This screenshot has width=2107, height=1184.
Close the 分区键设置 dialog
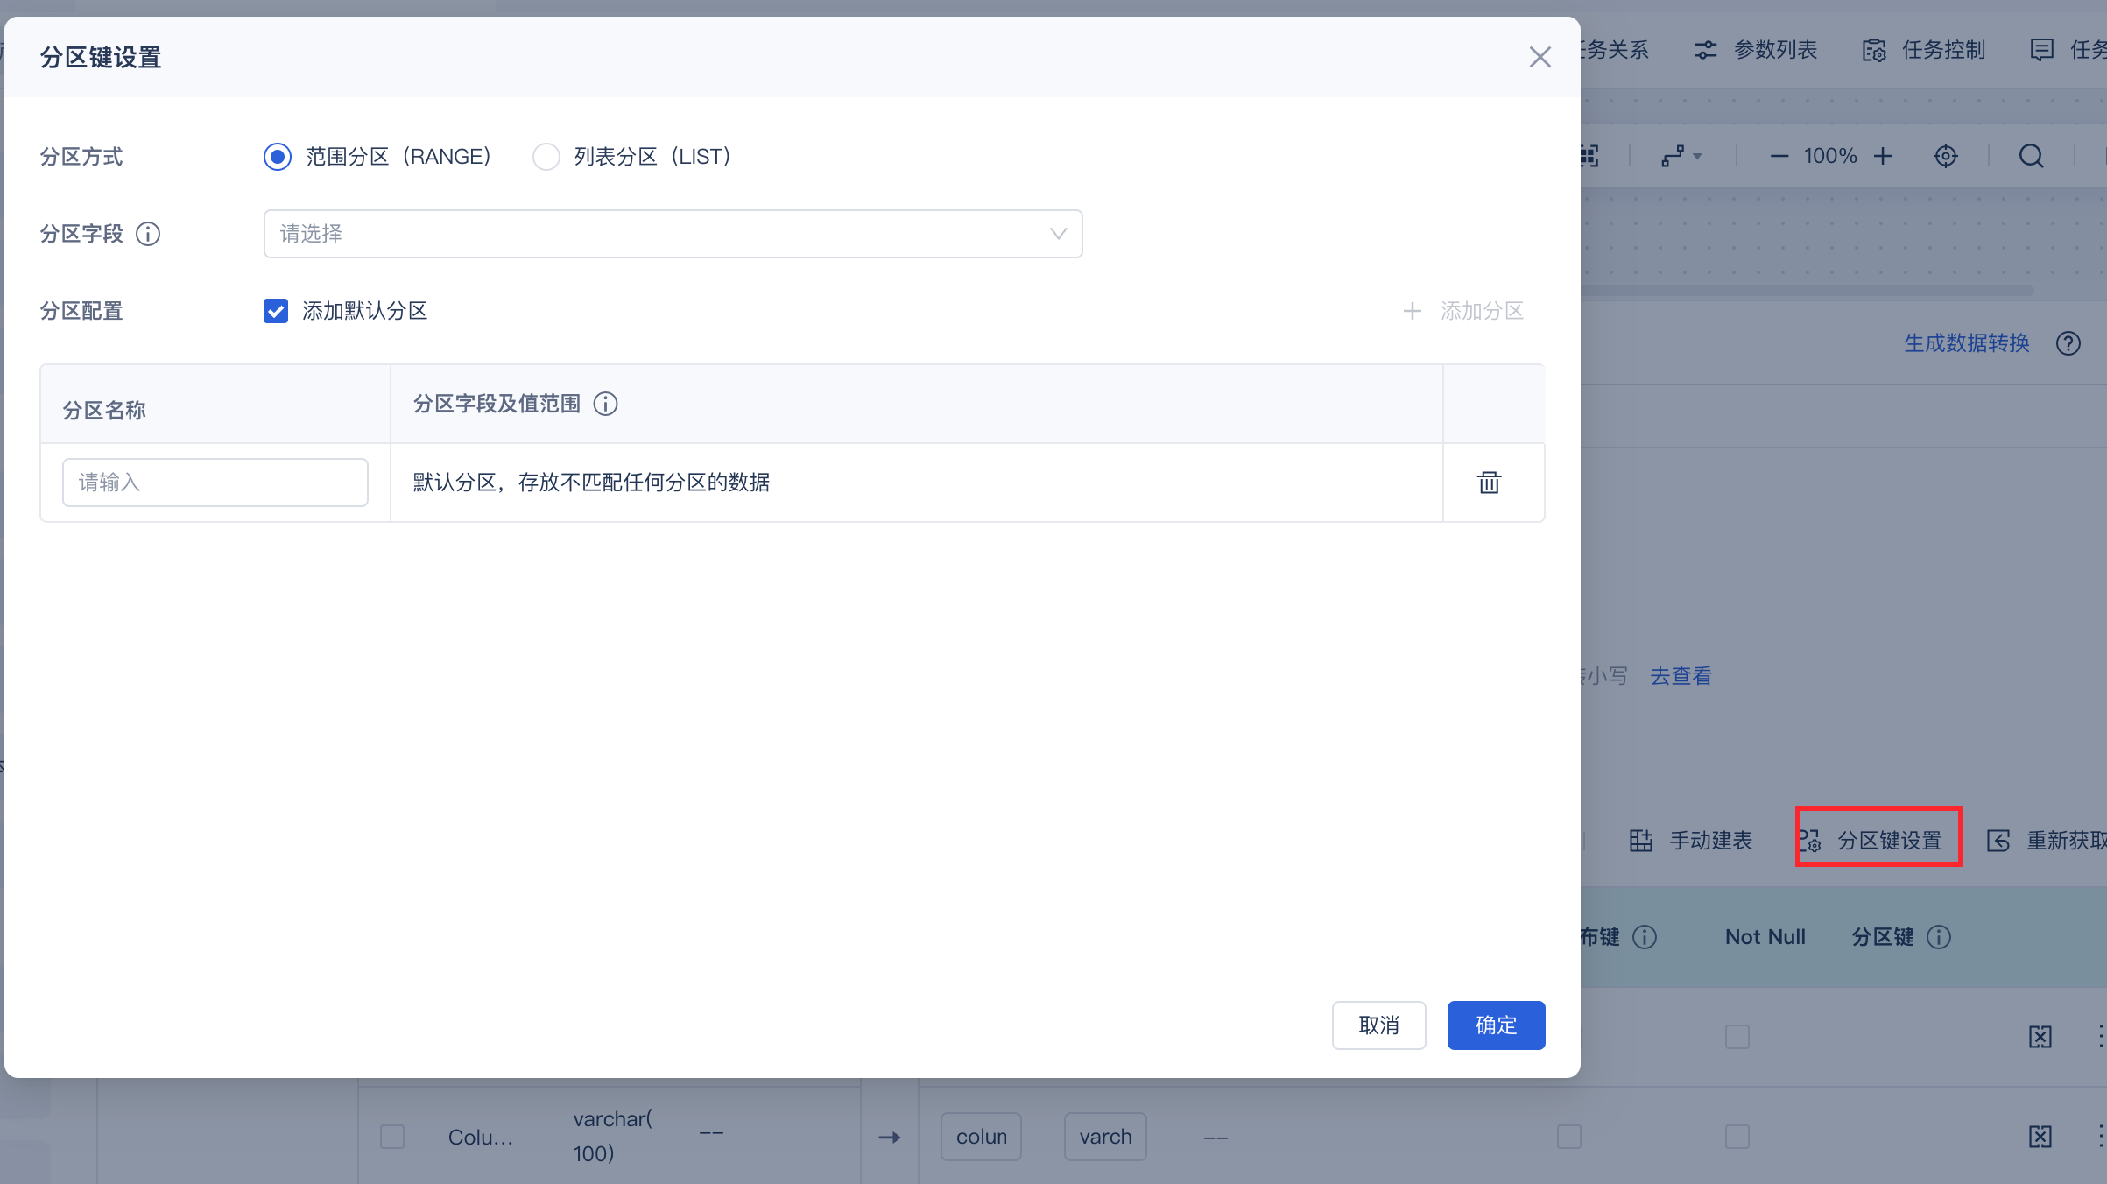click(1540, 57)
